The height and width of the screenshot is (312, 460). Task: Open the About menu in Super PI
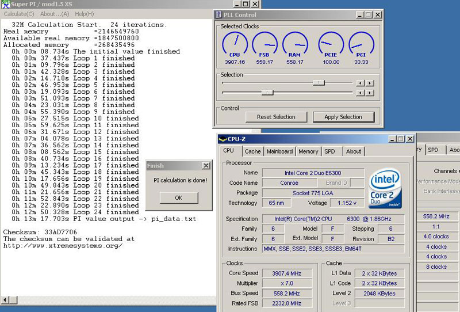tap(55, 14)
